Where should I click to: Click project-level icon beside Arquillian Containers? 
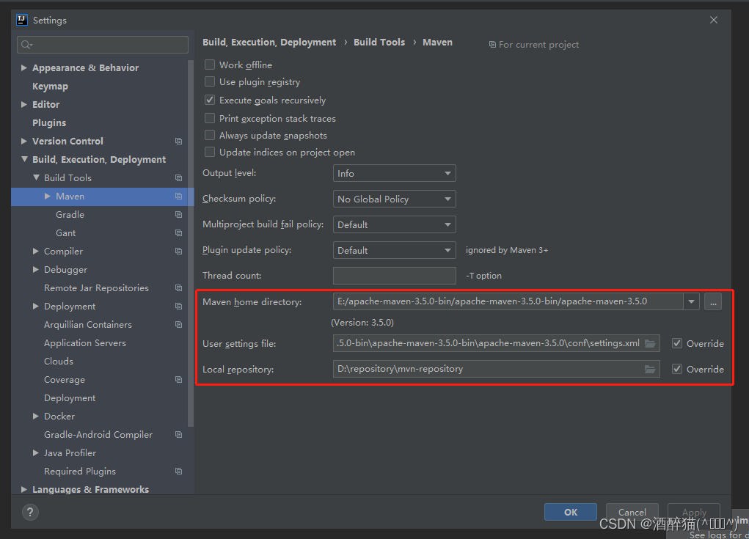pyautogui.click(x=179, y=325)
